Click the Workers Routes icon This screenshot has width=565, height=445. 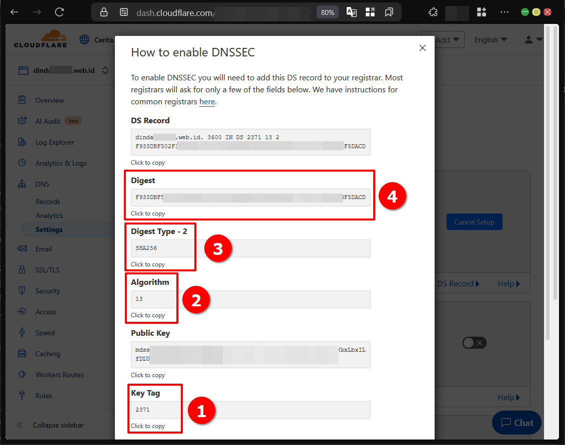(22, 374)
